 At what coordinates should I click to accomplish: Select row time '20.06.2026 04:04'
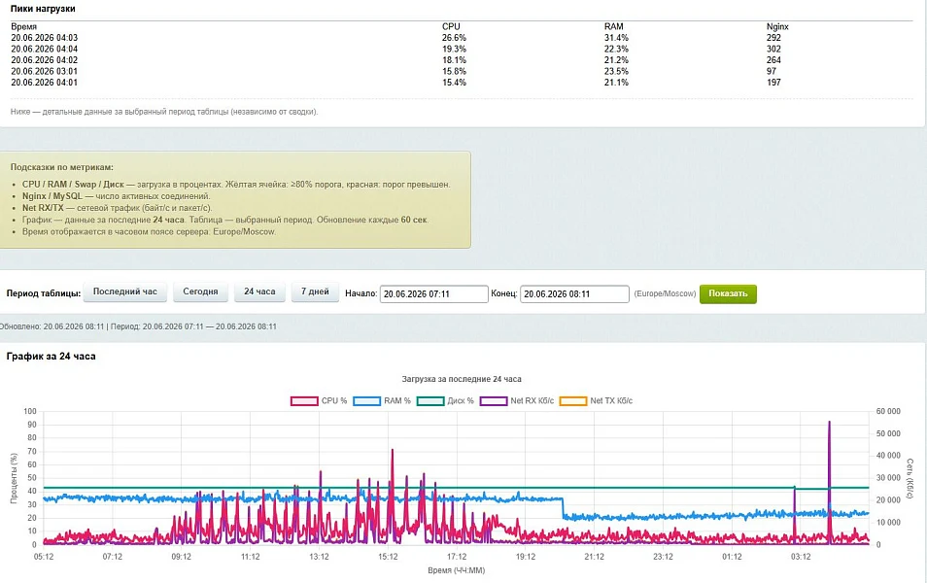(x=45, y=50)
